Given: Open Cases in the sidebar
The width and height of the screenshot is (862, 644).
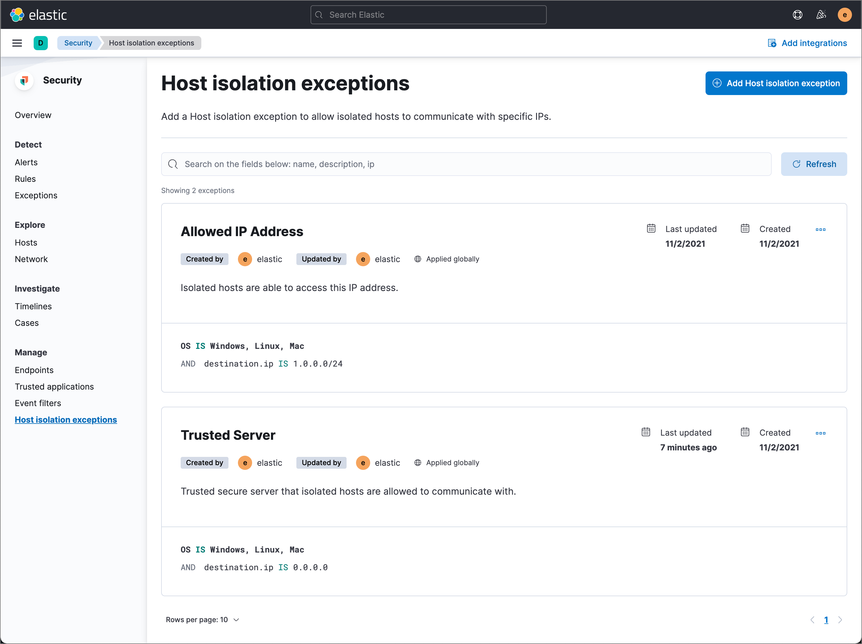Looking at the screenshot, I should (x=27, y=323).
